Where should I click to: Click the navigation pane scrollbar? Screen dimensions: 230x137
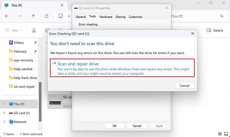click(40, 102)
